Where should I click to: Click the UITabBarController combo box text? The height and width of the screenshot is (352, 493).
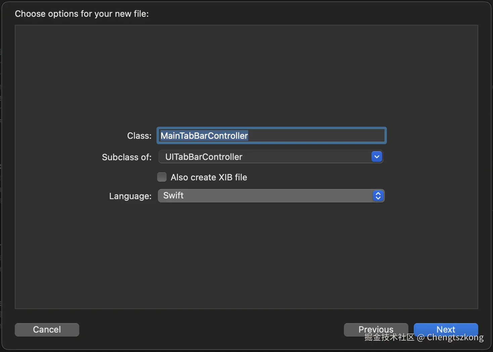[204, 157]
